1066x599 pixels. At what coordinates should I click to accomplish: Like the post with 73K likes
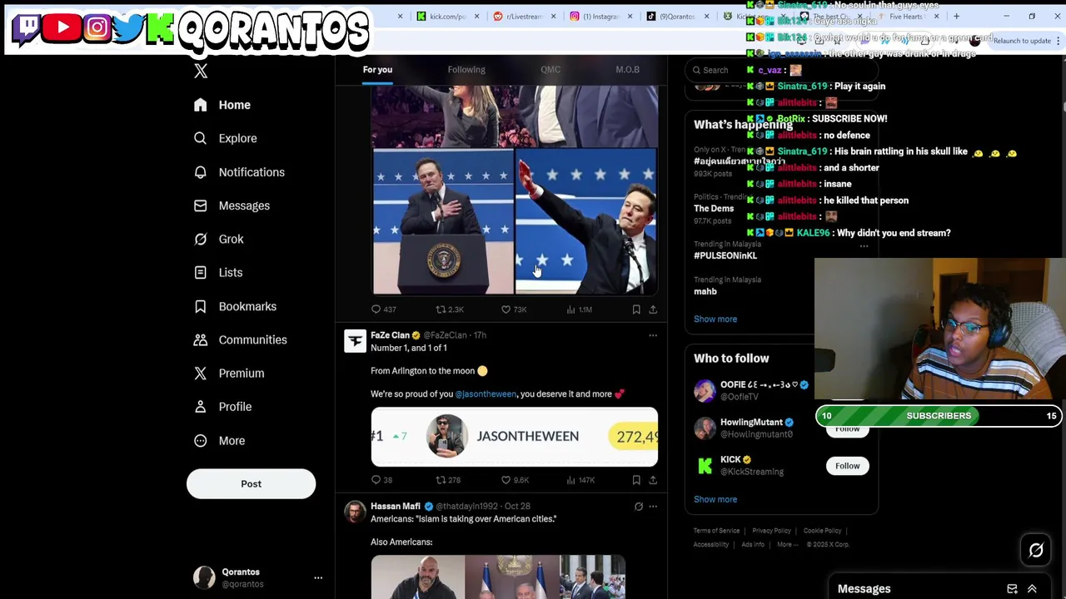click(514, 309)
